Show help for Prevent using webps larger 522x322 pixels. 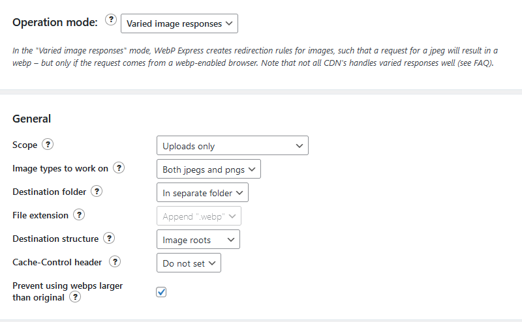click(x=75, y=297)
